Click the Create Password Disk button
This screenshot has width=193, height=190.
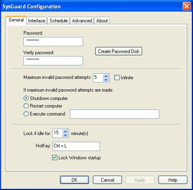119,51
